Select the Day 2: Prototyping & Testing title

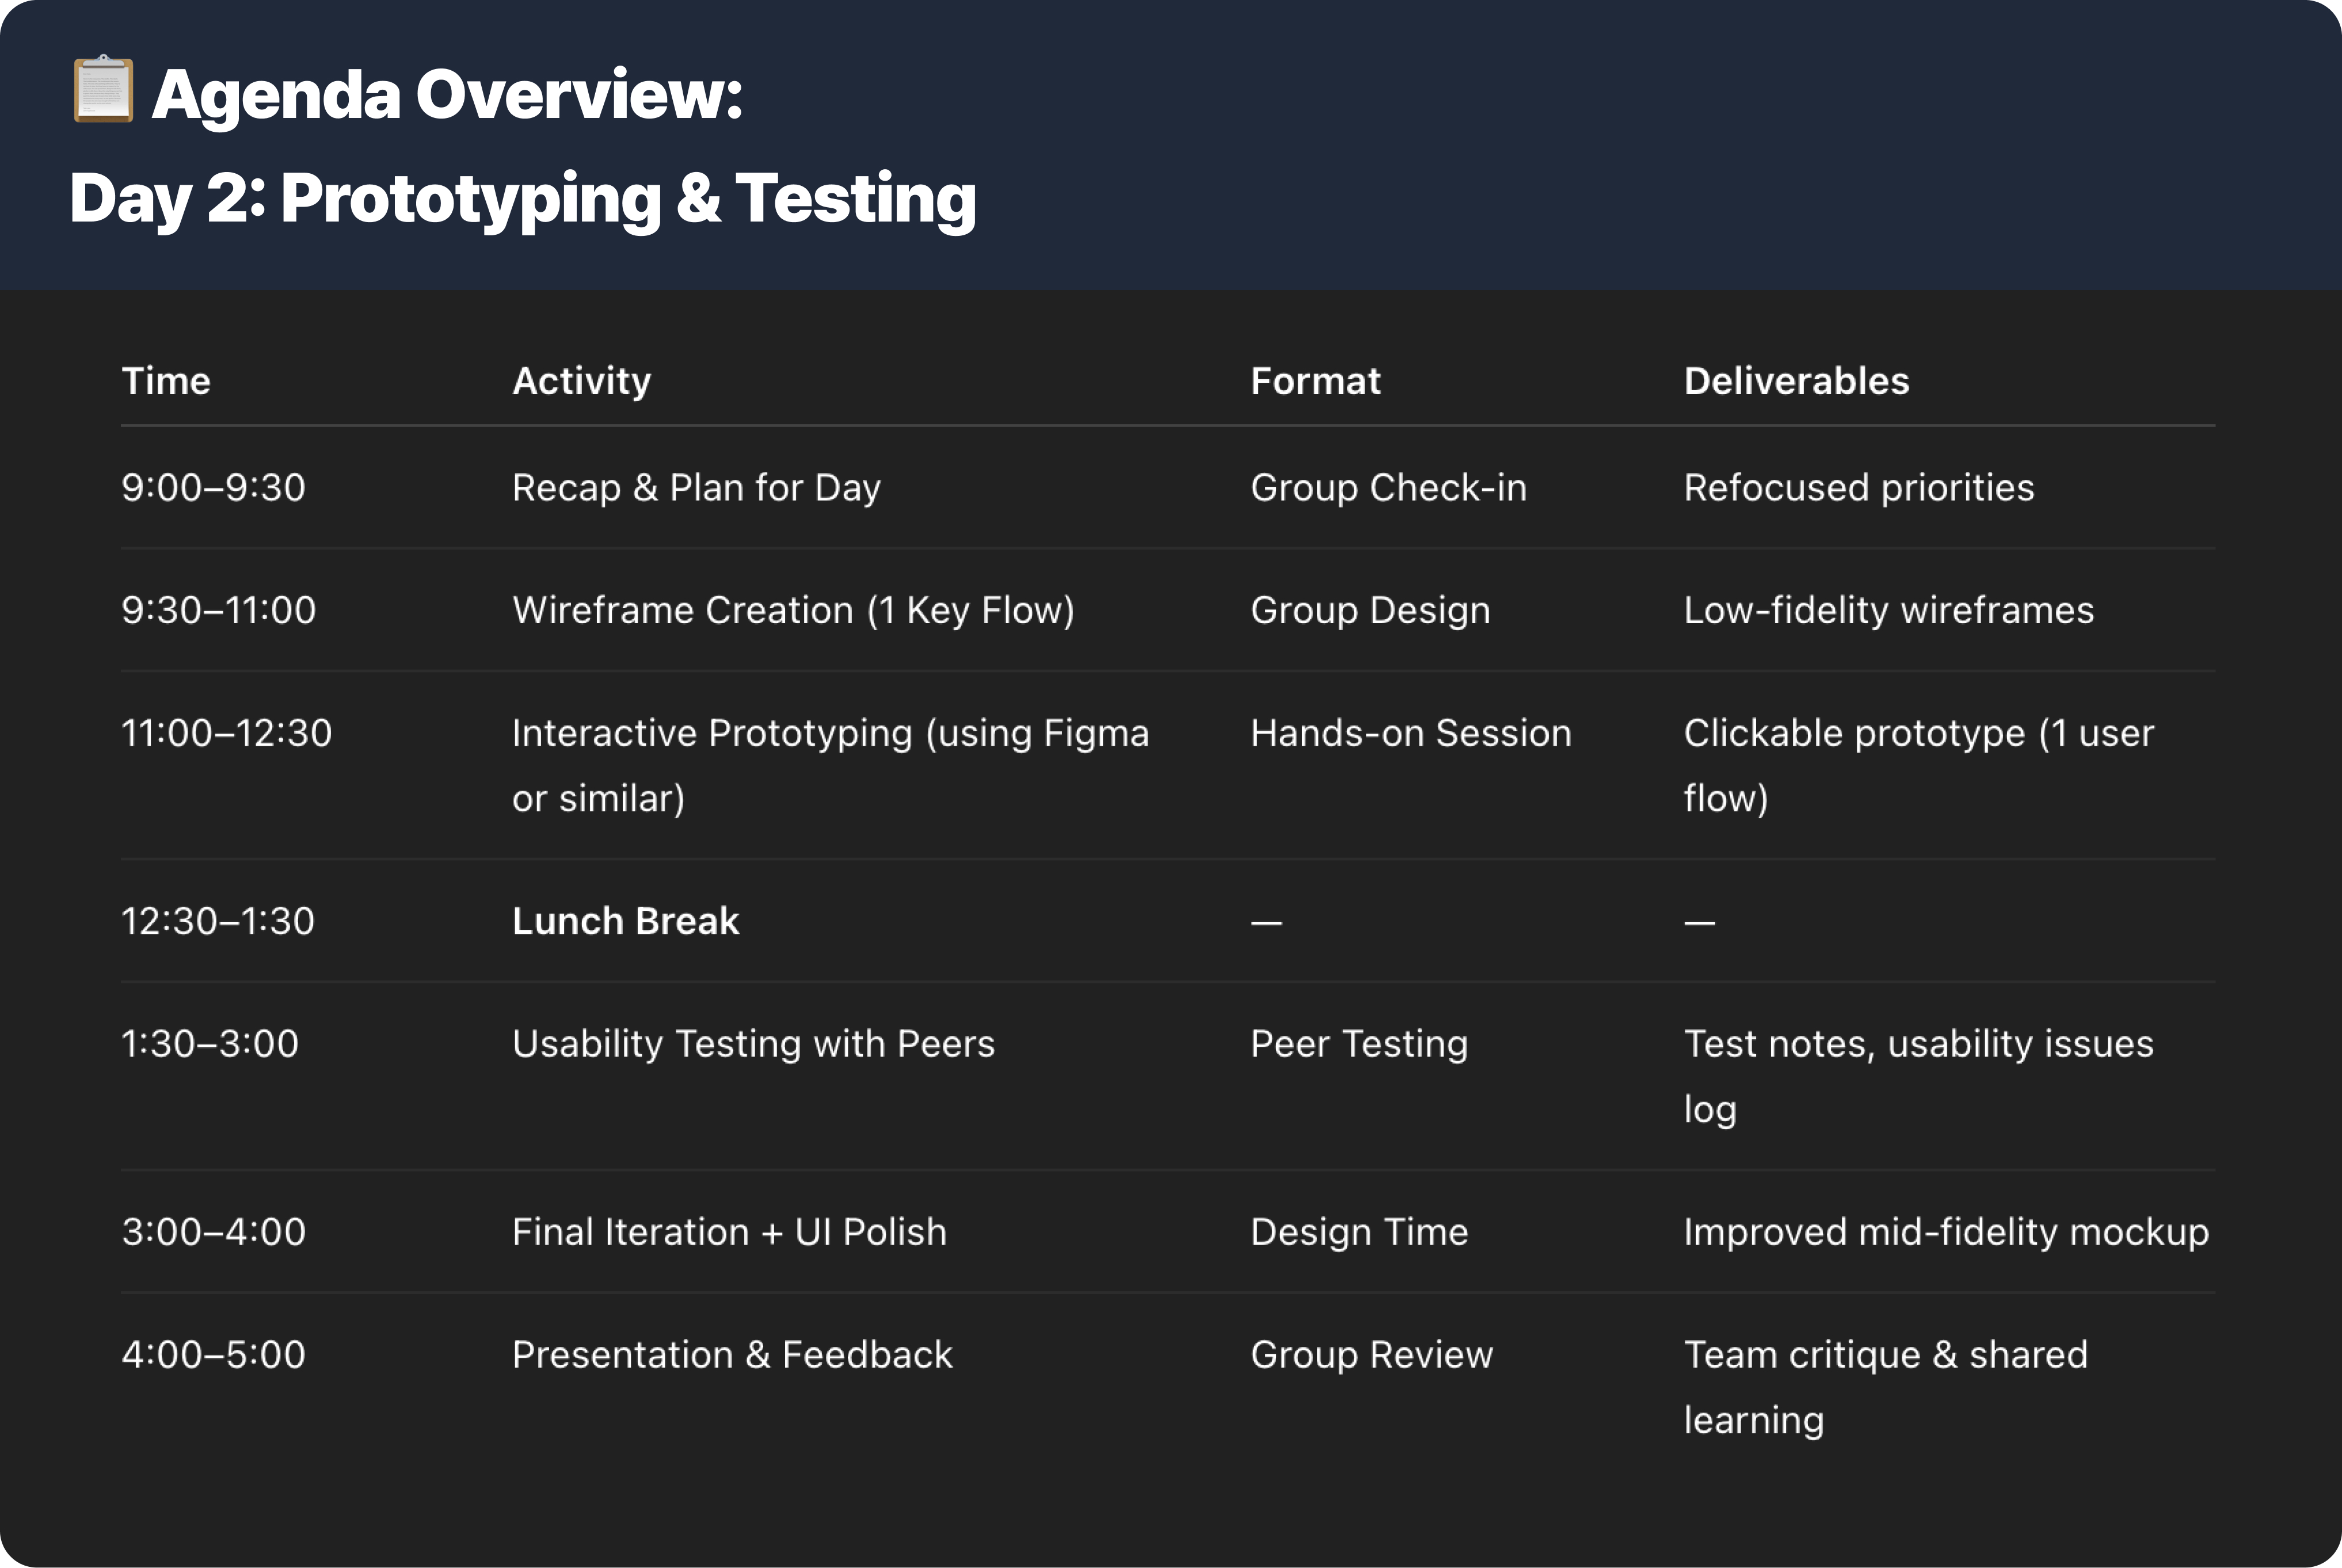pos(522,198)
